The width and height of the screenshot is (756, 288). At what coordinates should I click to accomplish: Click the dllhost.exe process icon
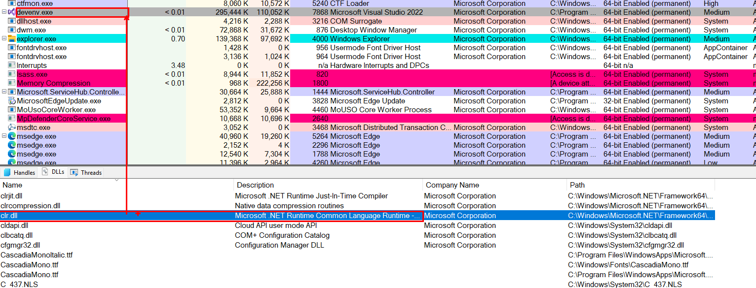(x=12, y=21)
